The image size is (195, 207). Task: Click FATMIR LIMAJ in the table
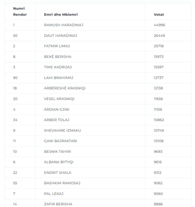57,46
